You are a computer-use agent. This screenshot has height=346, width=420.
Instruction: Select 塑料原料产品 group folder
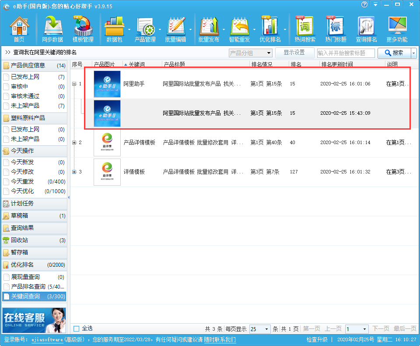(34, 118)
